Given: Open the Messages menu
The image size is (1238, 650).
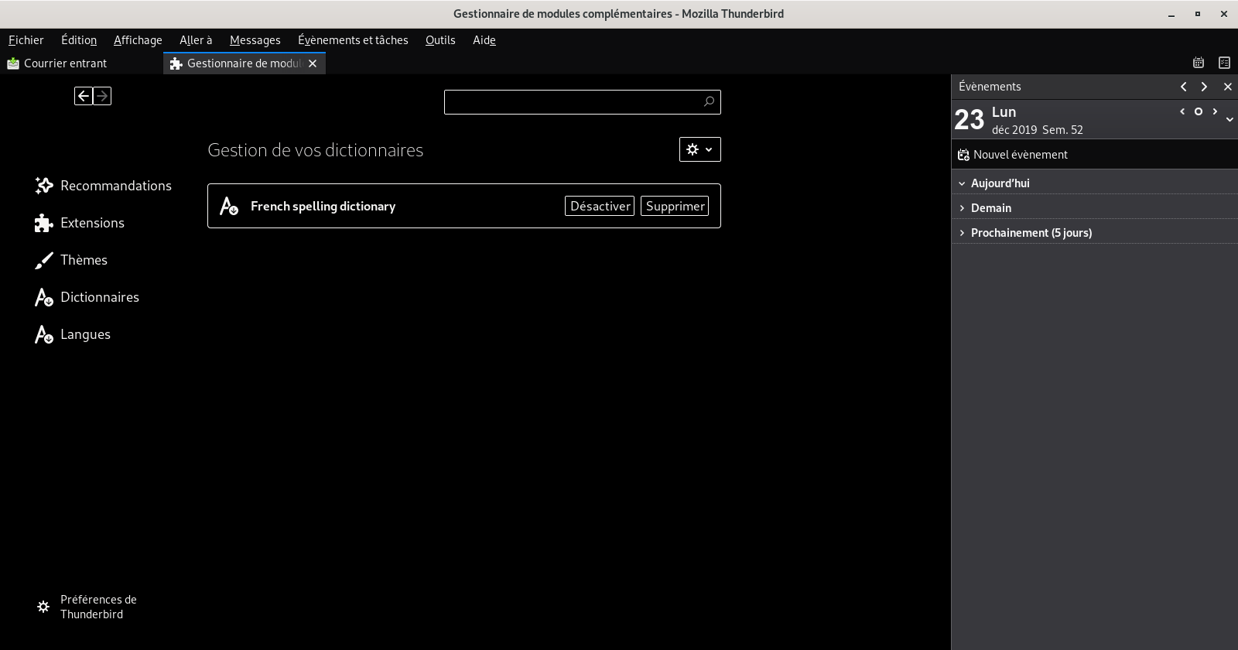Looking at the screenshot, I should coord(255,40).
